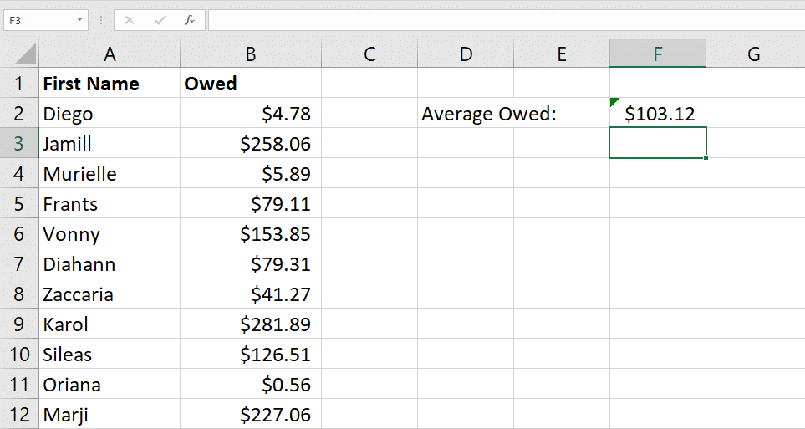Select column C header
The height and width of the screenshot is (429, 805).
[x=369, y=54]
